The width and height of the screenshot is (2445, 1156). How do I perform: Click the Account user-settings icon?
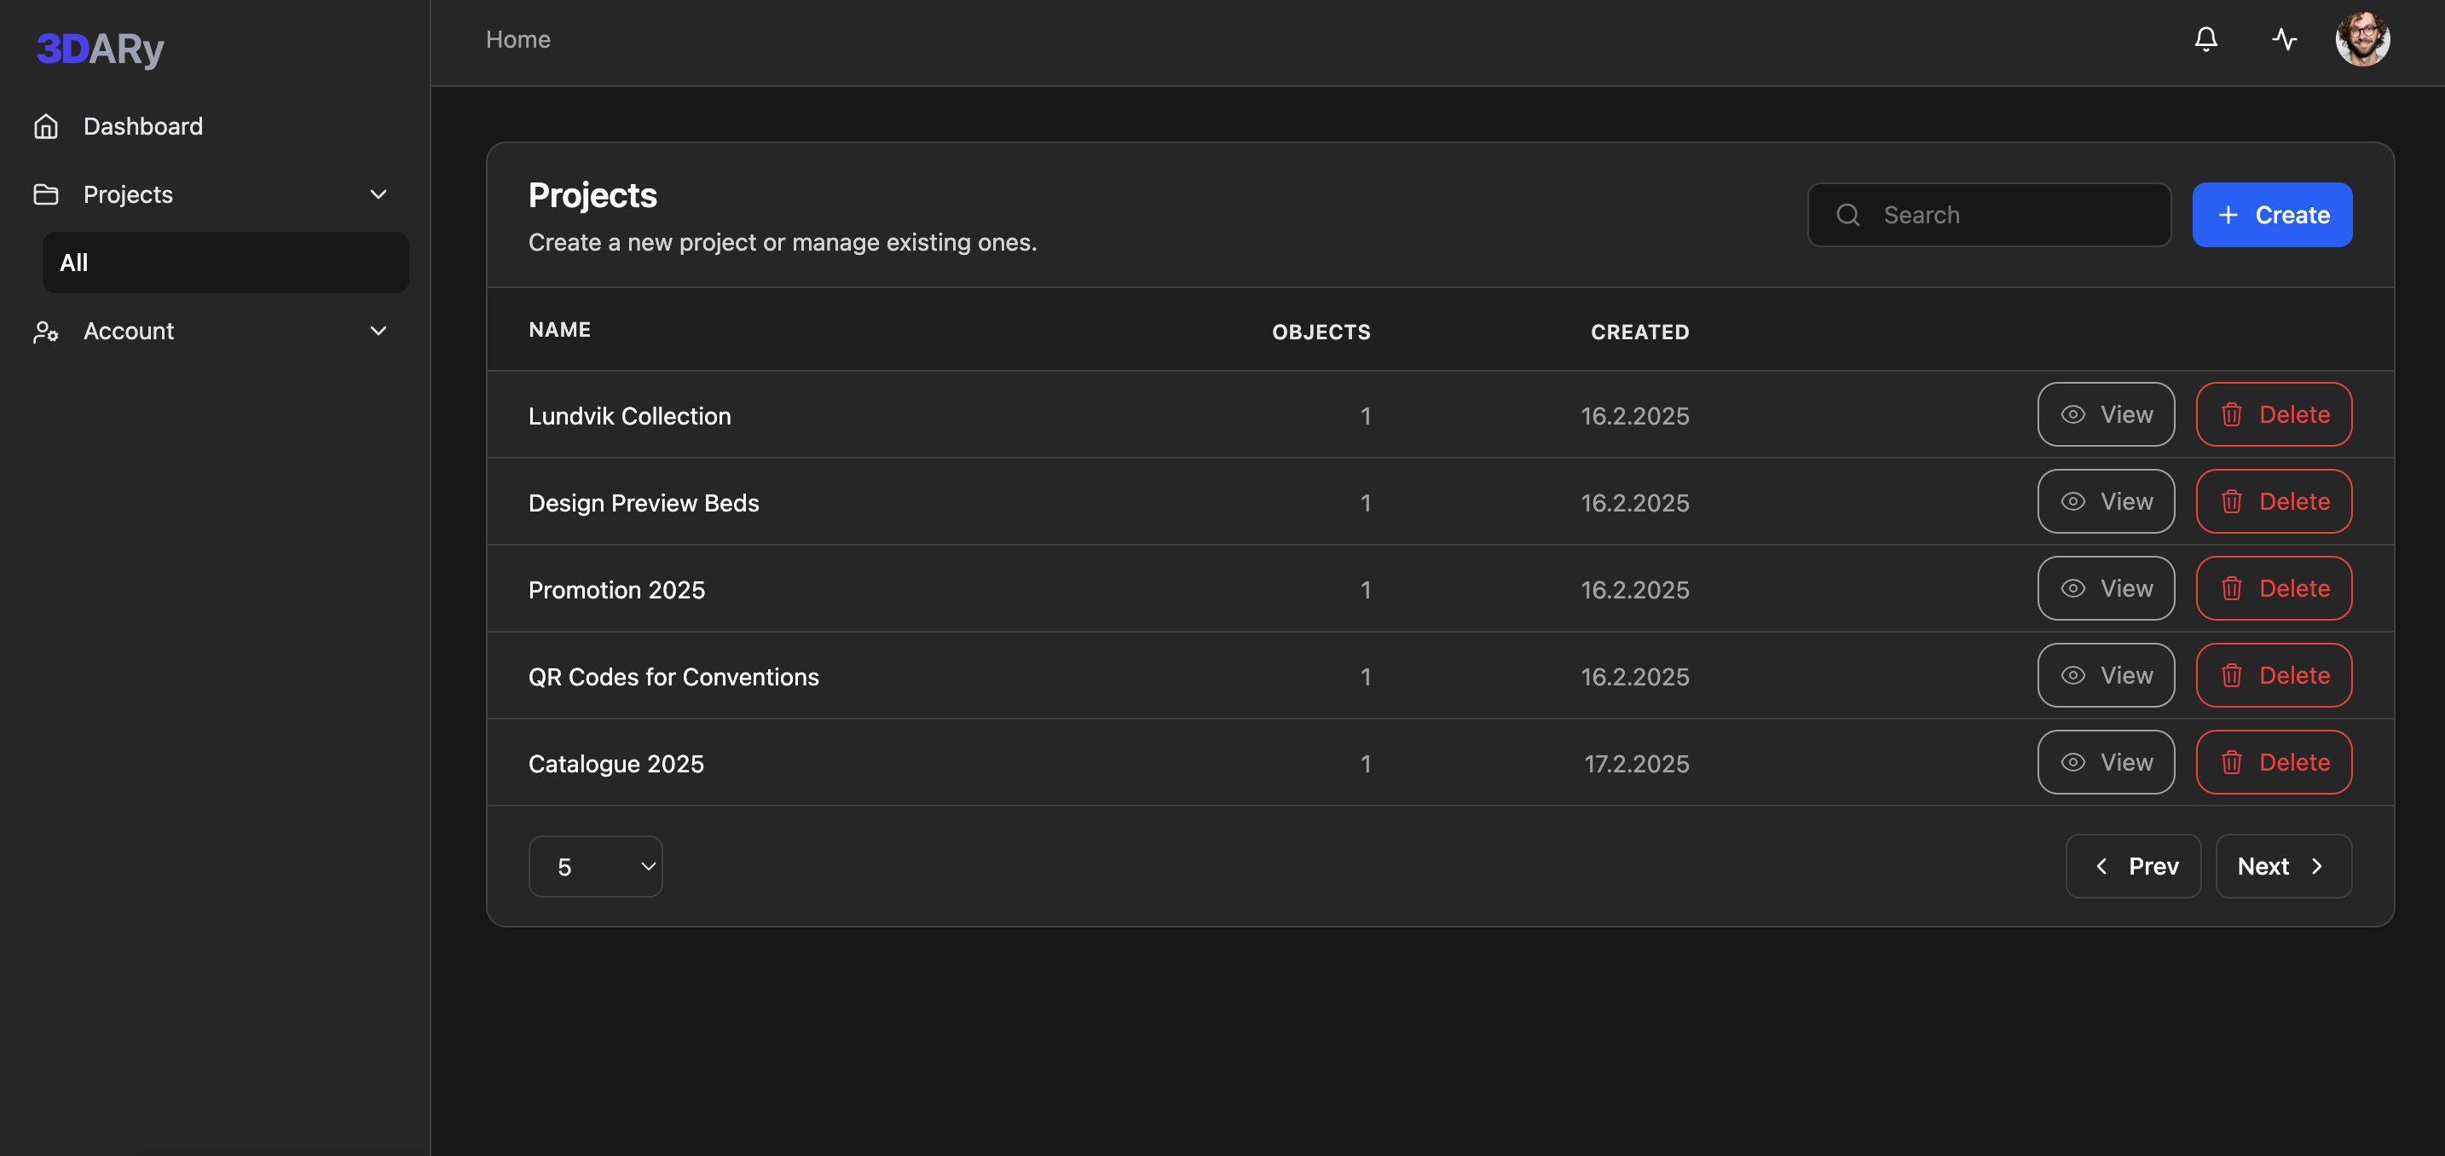(45, 332)
